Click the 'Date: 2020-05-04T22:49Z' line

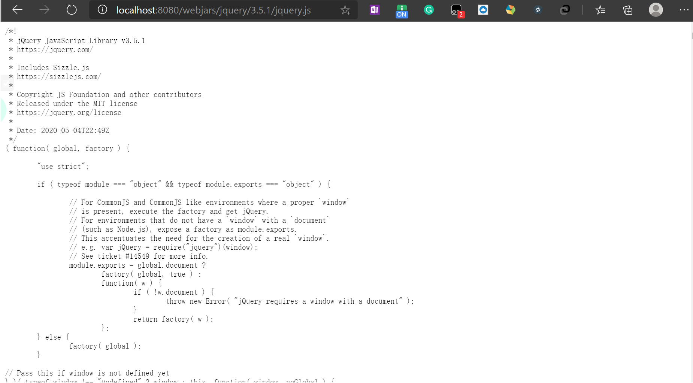point(63,130)
